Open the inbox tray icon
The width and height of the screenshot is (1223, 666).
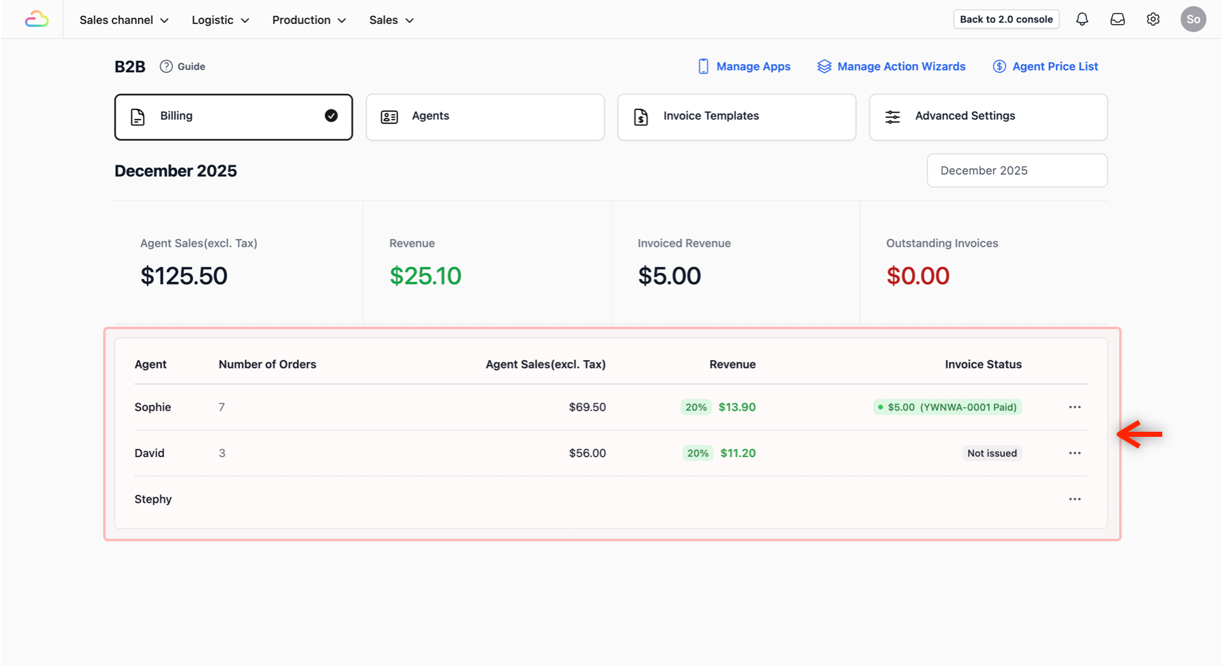click(1117, 20)
